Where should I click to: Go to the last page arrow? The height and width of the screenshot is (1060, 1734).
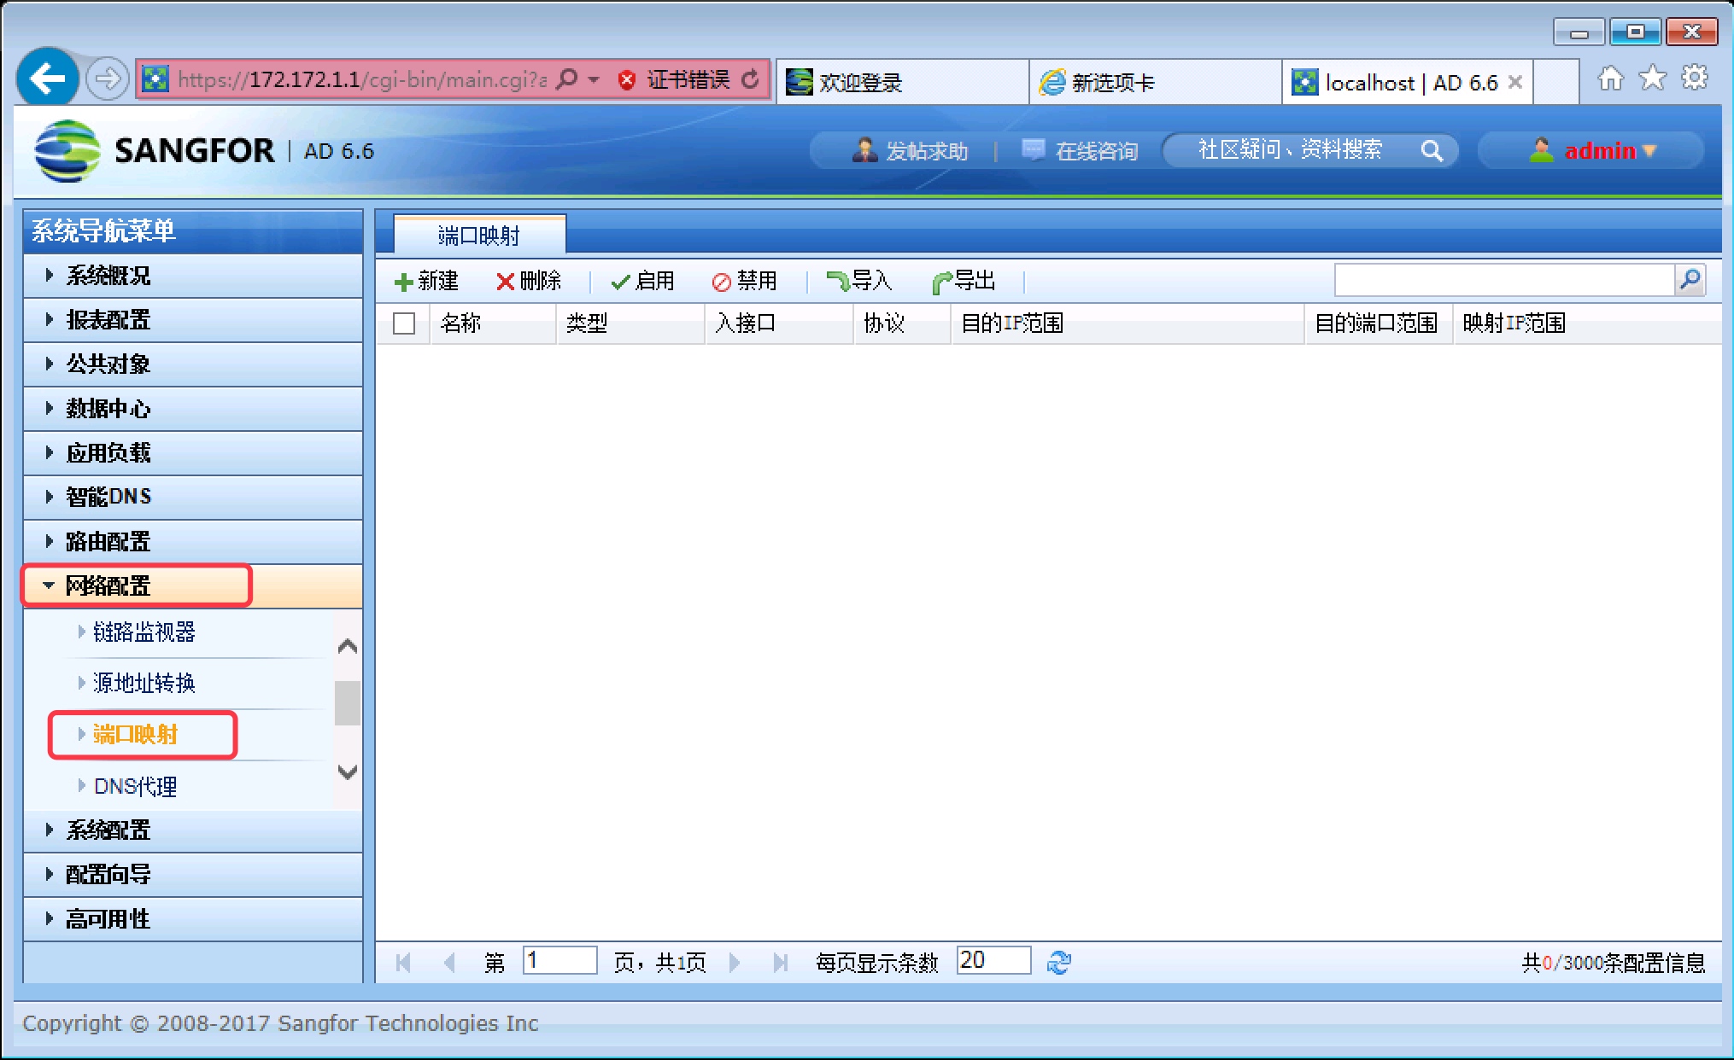point(780,963)
